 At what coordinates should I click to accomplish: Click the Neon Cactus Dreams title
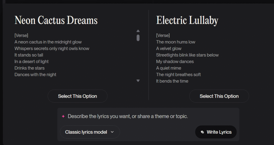tap(56, 20)
